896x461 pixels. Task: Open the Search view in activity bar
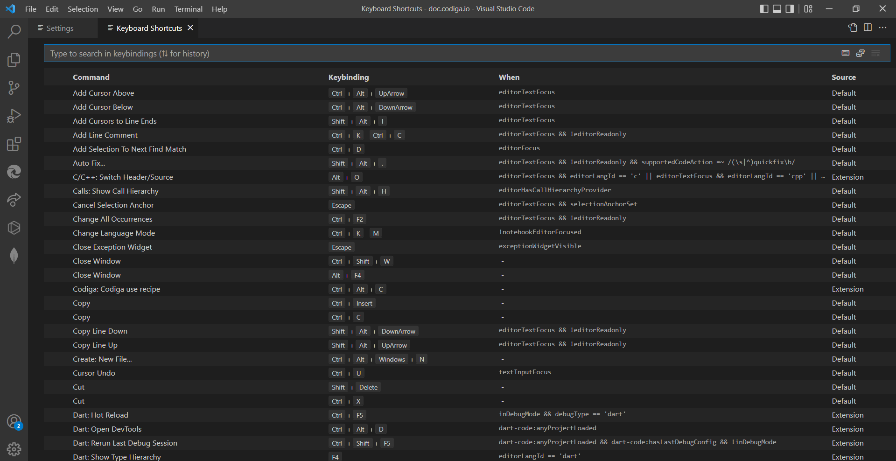point(14,32)
